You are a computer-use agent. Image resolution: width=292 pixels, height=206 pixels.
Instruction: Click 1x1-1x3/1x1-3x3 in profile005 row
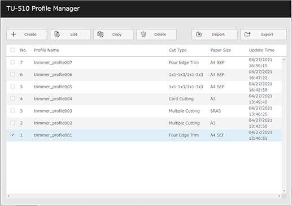(x=186, y=87)
